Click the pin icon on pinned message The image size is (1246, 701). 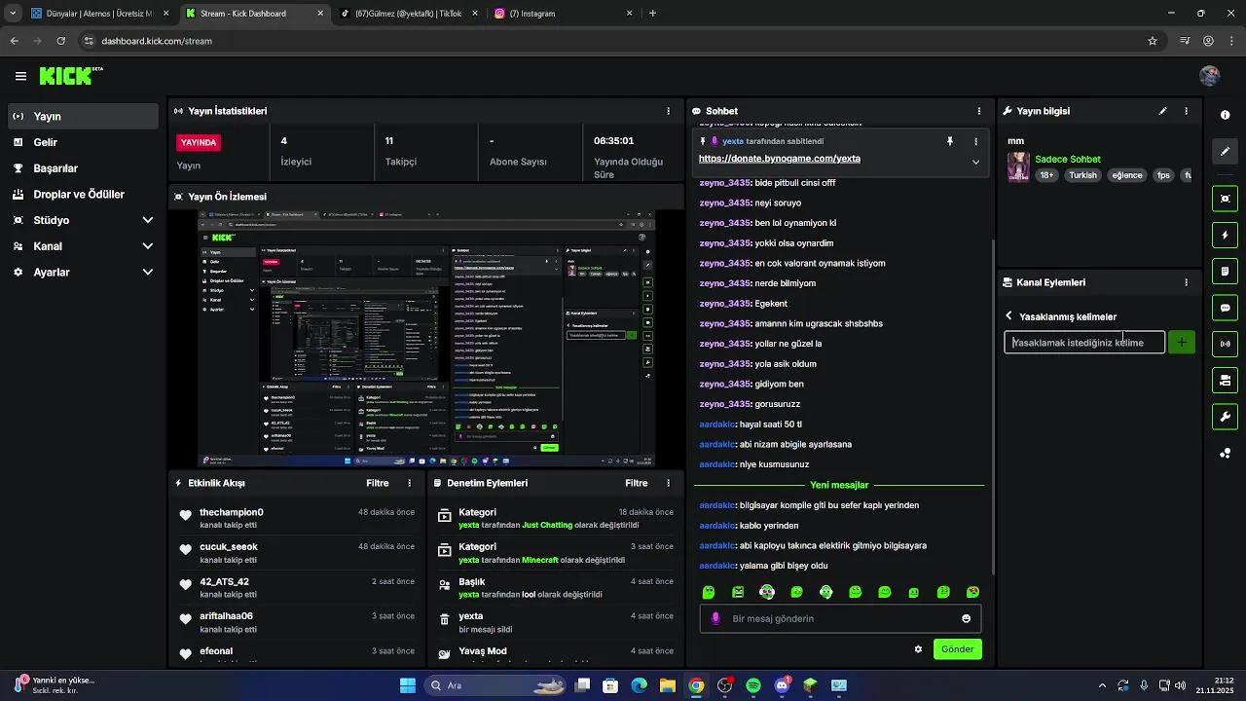coord(950,141)
